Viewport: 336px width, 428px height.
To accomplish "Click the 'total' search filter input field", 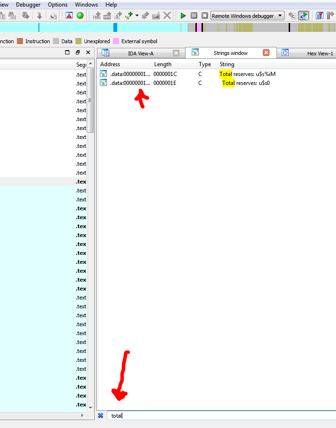I will click(x=220, y=415).
